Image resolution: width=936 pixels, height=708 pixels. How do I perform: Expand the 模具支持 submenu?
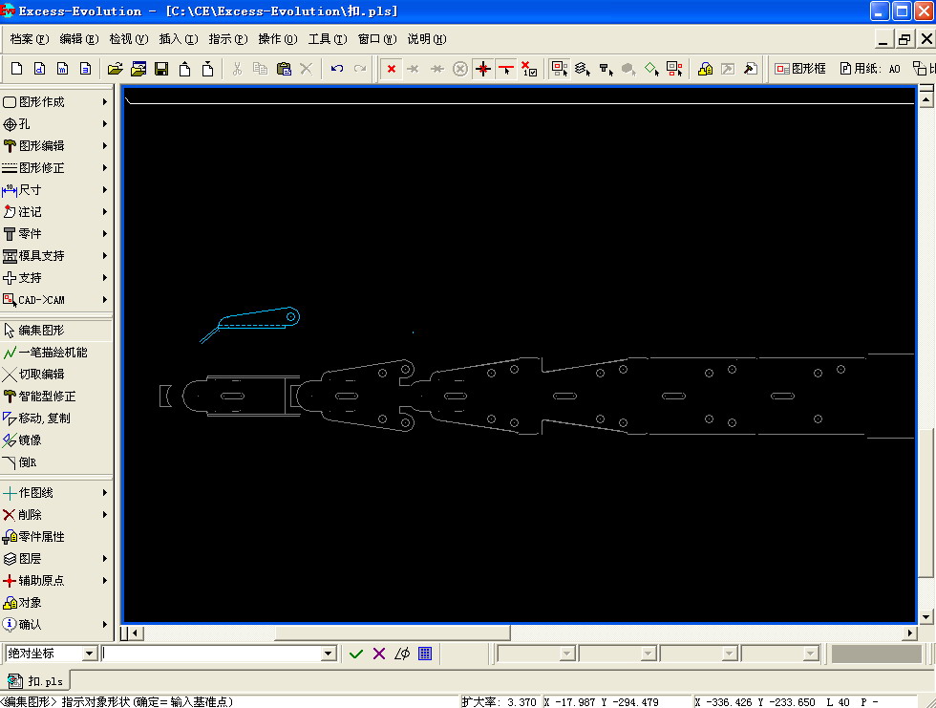[x=56, y=256]
